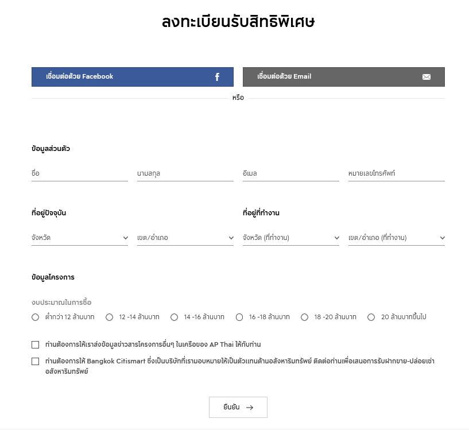Open the จังหวัด (ที่ทำงาน) dropdown

(x=291, y=238)
